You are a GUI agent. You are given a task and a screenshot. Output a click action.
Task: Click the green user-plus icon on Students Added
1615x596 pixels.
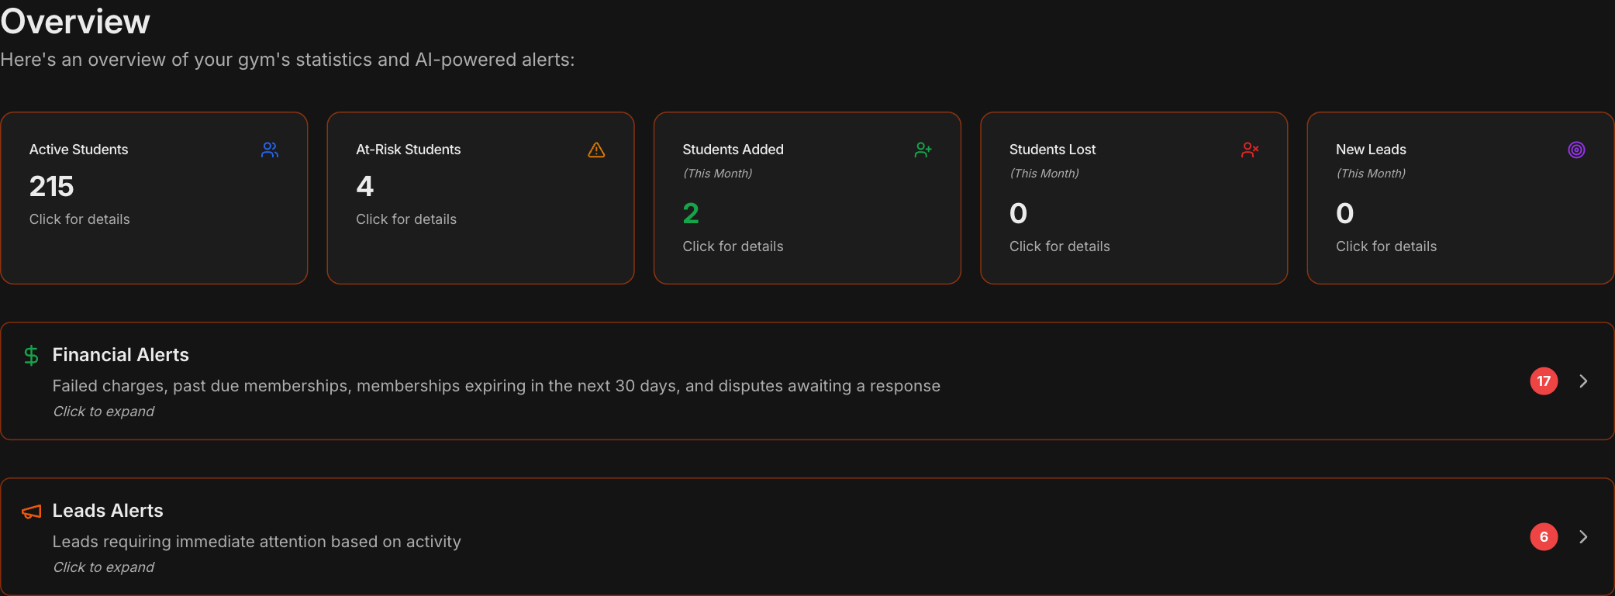(923, 150)
